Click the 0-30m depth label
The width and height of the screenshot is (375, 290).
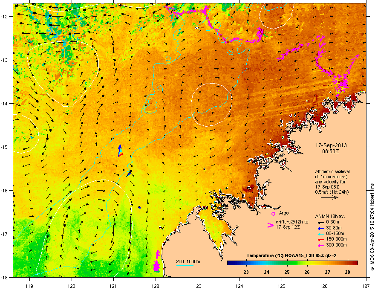(332, 222)
